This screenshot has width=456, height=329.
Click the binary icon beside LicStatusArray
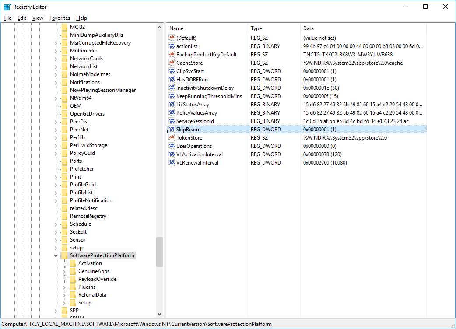[x=172, y=104]
